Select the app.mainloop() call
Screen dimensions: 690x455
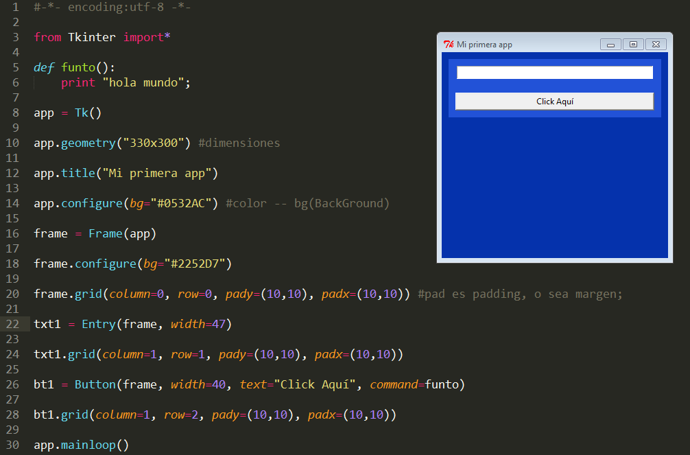coord(82,445)
